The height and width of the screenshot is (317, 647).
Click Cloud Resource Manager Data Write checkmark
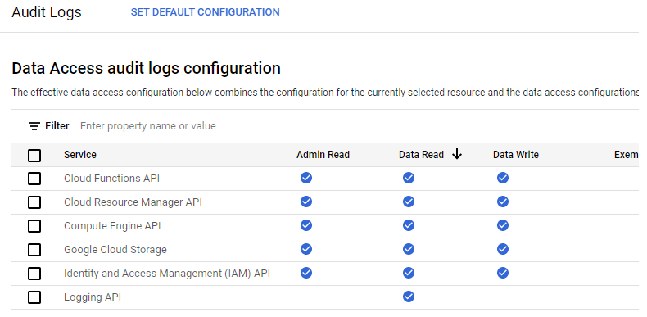[x=503, y=202]
